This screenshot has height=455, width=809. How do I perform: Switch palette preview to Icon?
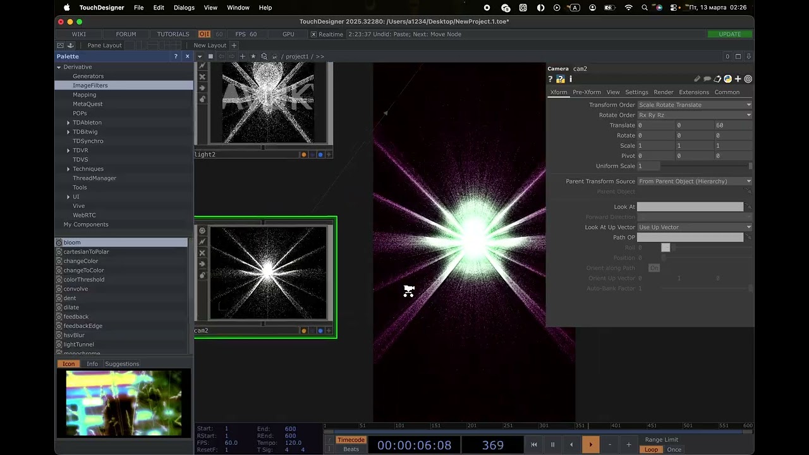tap(68, 364)
